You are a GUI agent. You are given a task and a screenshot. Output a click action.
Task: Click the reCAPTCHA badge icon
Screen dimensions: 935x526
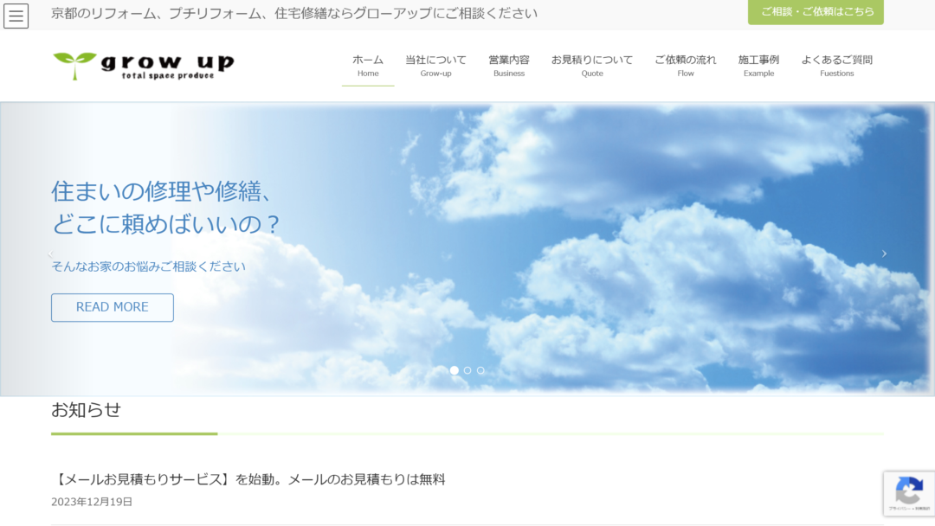tap(909, 493)
